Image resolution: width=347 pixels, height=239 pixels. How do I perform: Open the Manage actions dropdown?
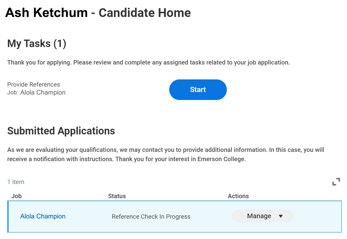click(262, 216)
